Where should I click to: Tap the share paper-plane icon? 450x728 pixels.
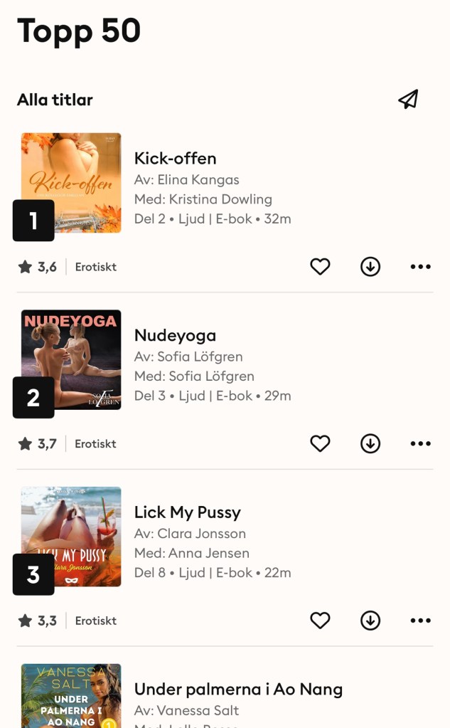pyautogui.click(x=408, y=99)
